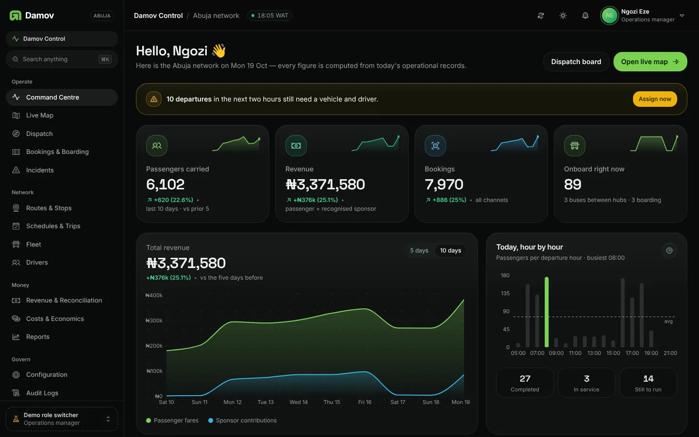Select the 10 days range
Screen dimensions: 699x437
point(450,251)
